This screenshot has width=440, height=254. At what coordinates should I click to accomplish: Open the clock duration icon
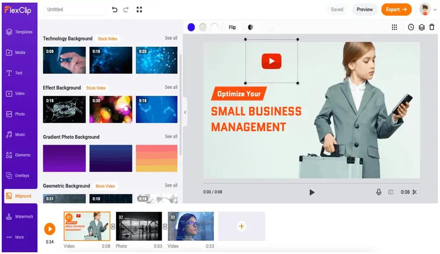click(411, 27)
